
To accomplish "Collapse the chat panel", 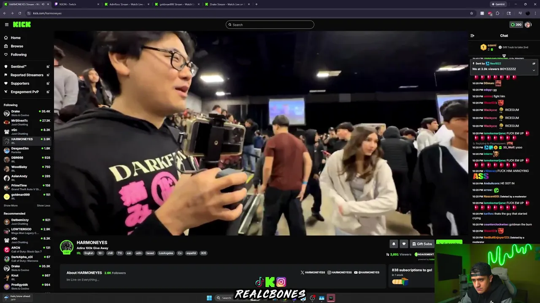I will 472,36.
